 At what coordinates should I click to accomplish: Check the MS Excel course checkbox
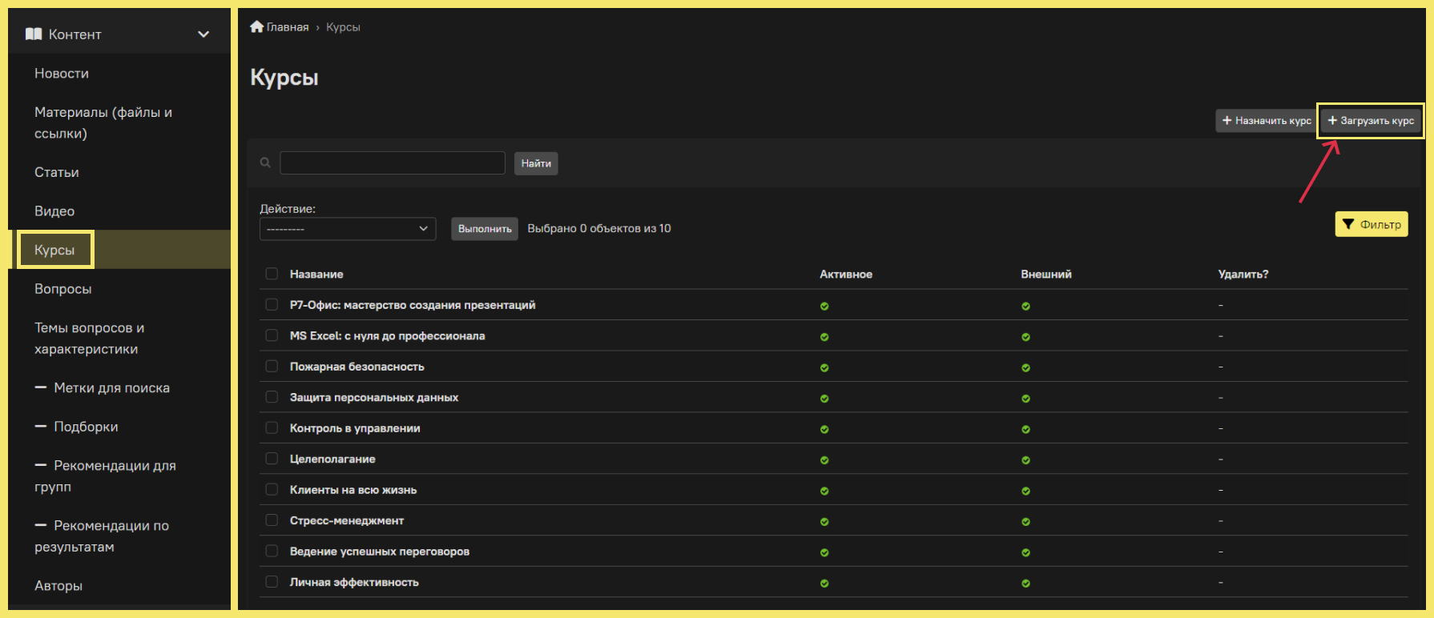point(272,335)
